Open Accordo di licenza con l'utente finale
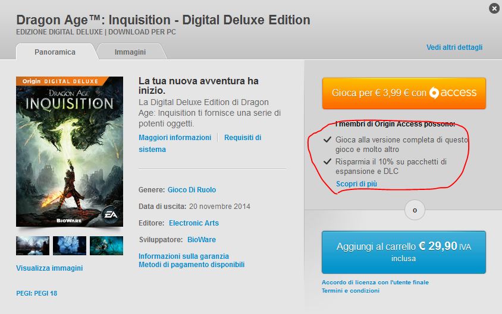Image resolution: width=502 pixels, height=314 pixels. (375, 283)
